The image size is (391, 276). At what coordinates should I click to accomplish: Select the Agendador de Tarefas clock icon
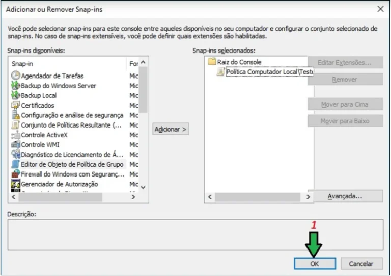point(16,76)
